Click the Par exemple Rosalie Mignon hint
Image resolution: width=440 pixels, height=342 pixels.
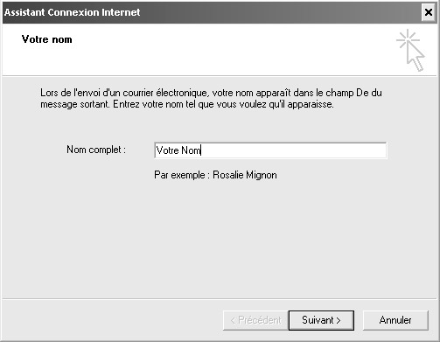tap(215, 175)
